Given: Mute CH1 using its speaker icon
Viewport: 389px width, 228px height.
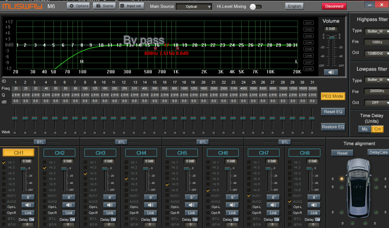Looking at the screenshot, I should tap(28, 205).
